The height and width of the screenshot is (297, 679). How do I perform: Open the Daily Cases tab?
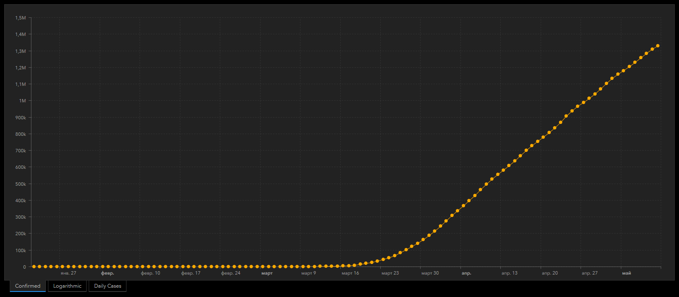[x=107, y=286]
